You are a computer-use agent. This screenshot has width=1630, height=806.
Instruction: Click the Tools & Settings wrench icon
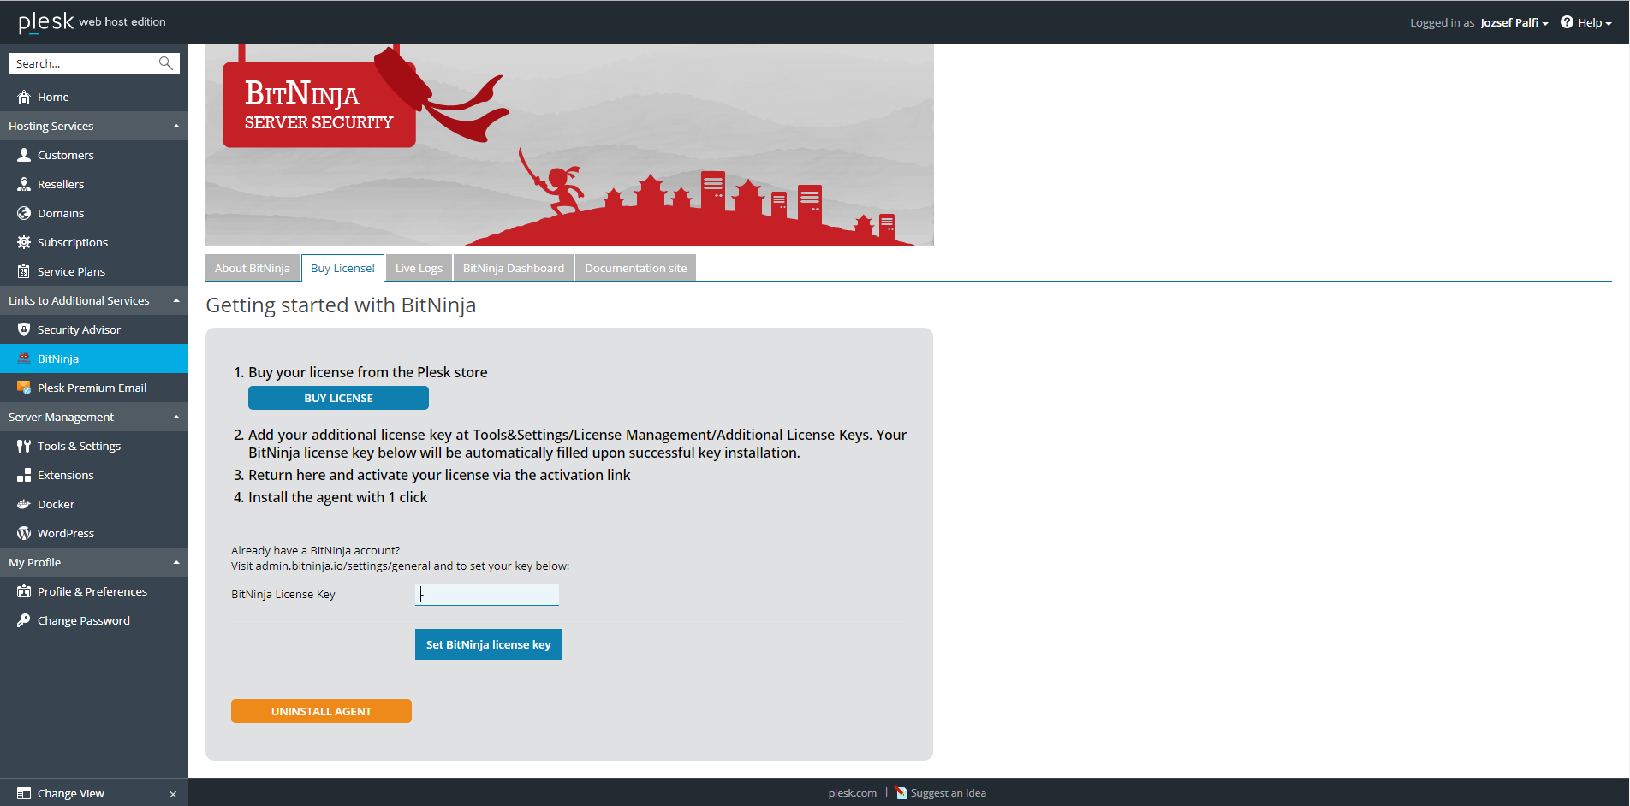click(24, 446)
